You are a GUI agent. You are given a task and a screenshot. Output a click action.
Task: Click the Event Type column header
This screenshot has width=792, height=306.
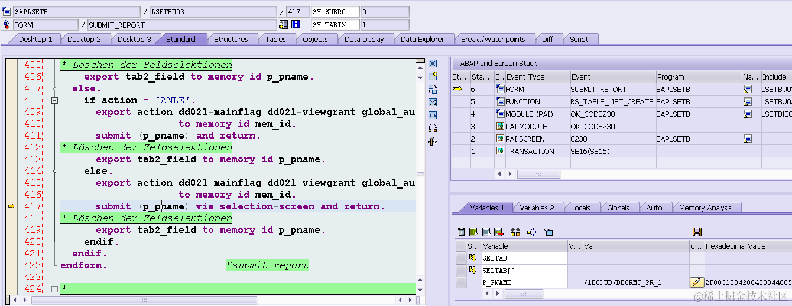coord(537,77)
